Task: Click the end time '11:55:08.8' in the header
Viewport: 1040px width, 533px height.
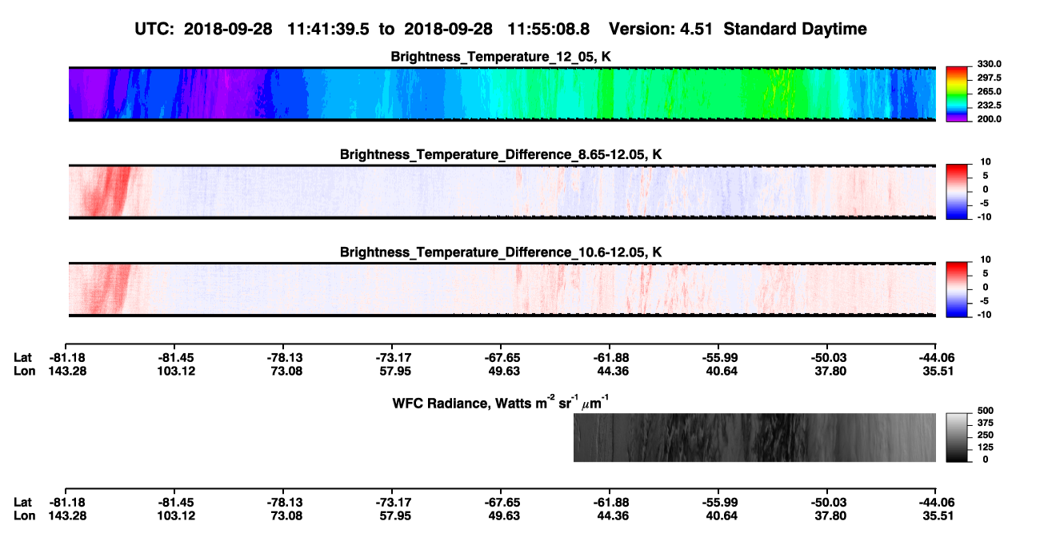Action: (x=549, y=30)
